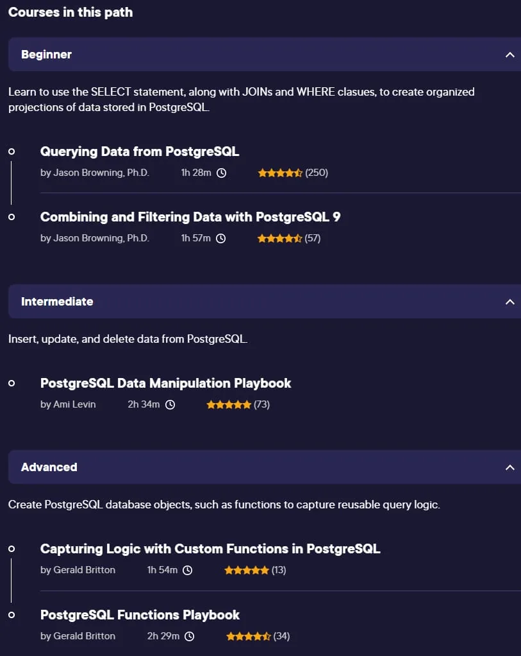Viewport: 521px width, 656px height.
Task: Click clock icon beside 1h 54m duration
Action: (188, 570)
